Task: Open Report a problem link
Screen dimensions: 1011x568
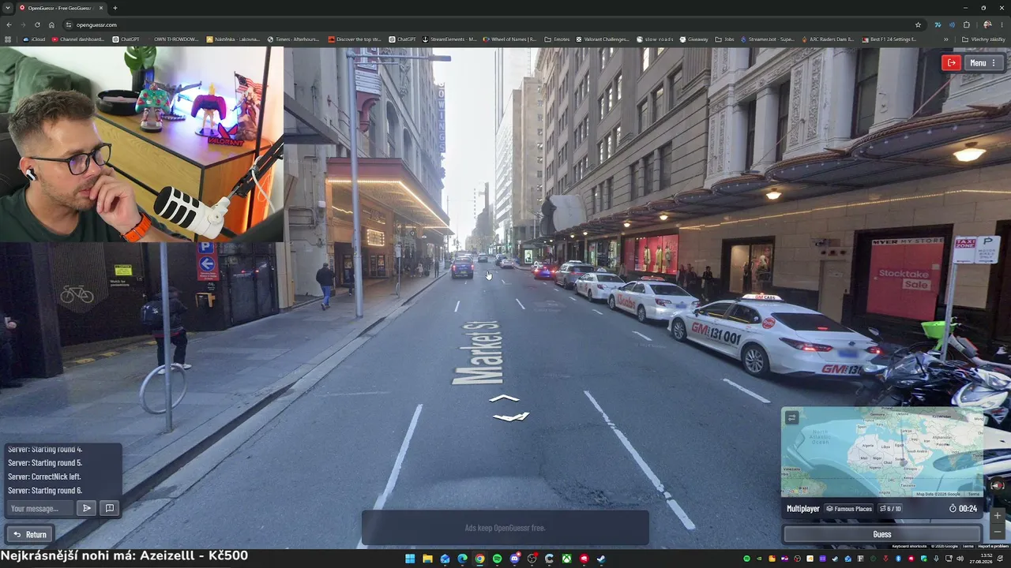Action: [x=994, y=546]
